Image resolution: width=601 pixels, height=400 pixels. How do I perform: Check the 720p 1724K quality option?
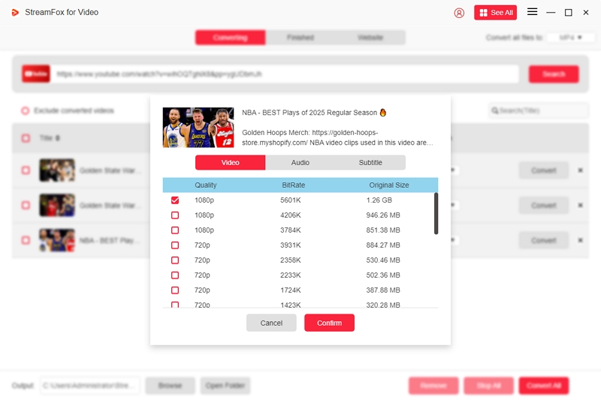[175, 290]
